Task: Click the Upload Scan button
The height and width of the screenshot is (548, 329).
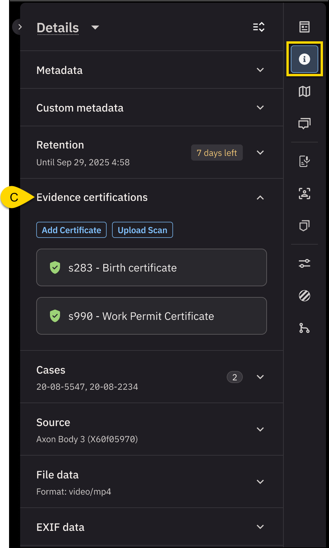Action: 142,230
